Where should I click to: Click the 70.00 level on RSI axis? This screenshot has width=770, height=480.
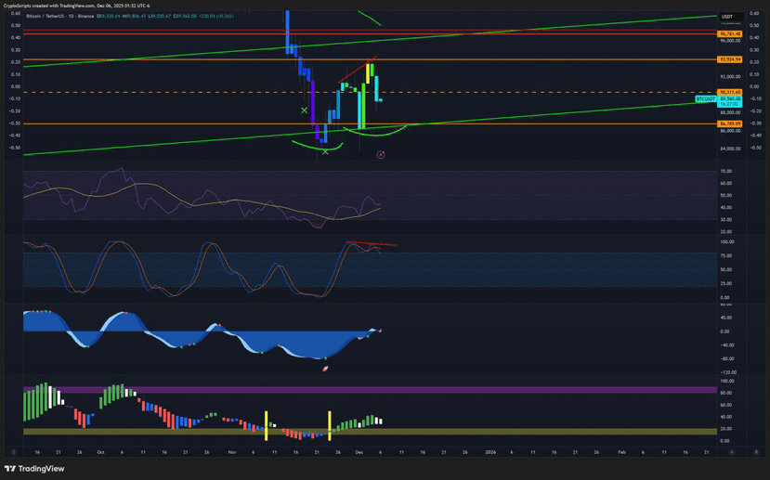(725, 171)
